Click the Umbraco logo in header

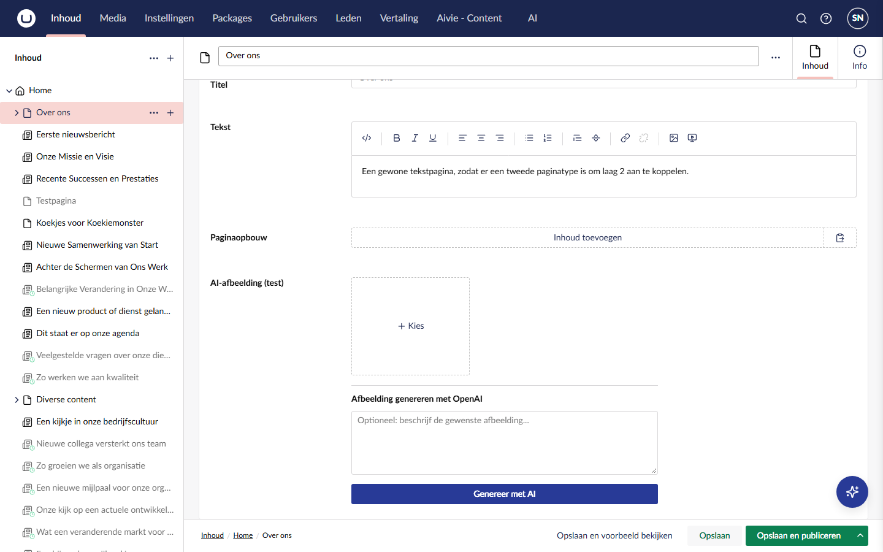point(26,18)
